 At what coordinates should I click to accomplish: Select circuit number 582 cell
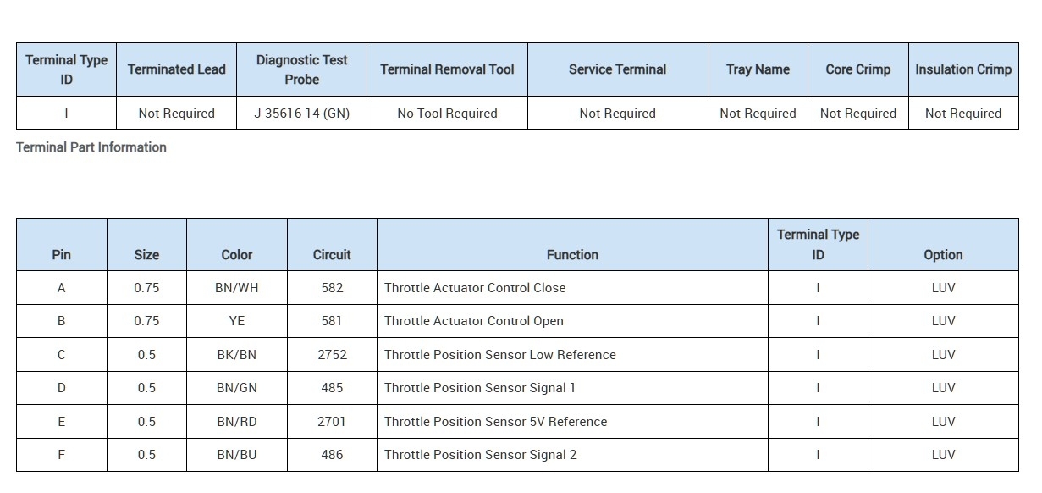(332, 288)
